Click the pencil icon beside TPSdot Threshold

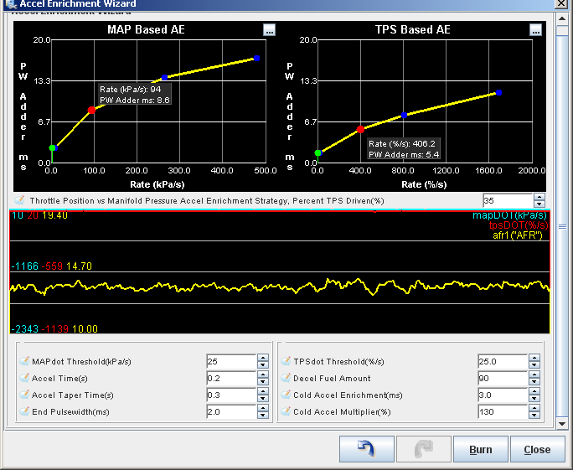coord(285,361)
